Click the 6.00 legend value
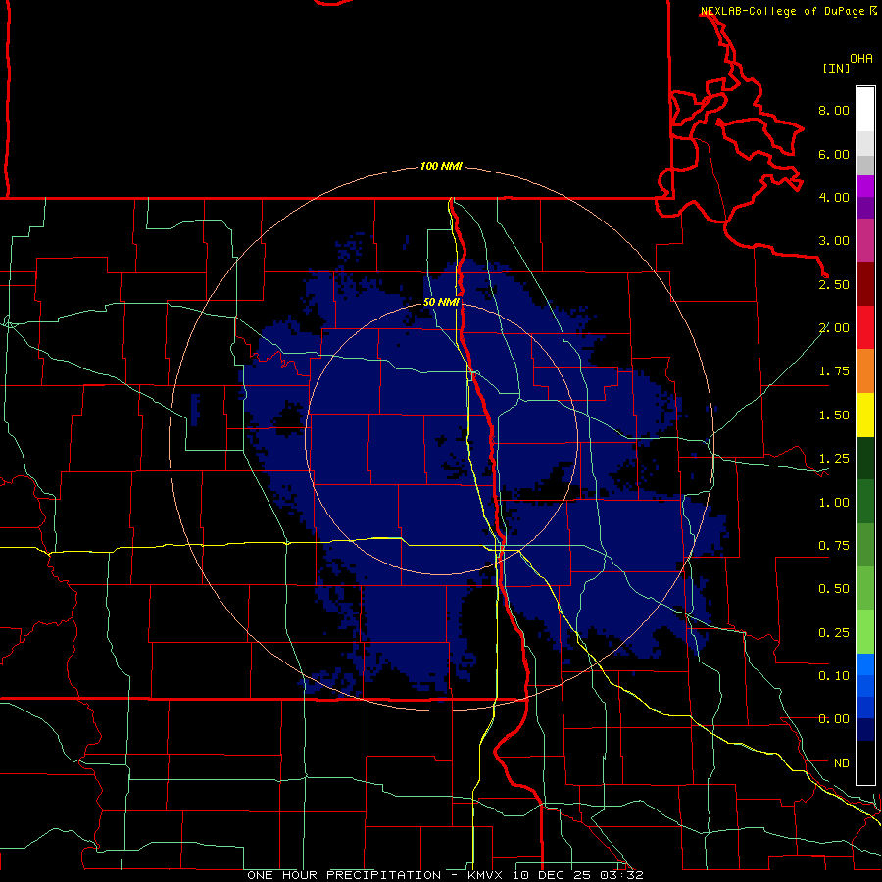This screenshot has height=882, width=882. coord(834,154)
